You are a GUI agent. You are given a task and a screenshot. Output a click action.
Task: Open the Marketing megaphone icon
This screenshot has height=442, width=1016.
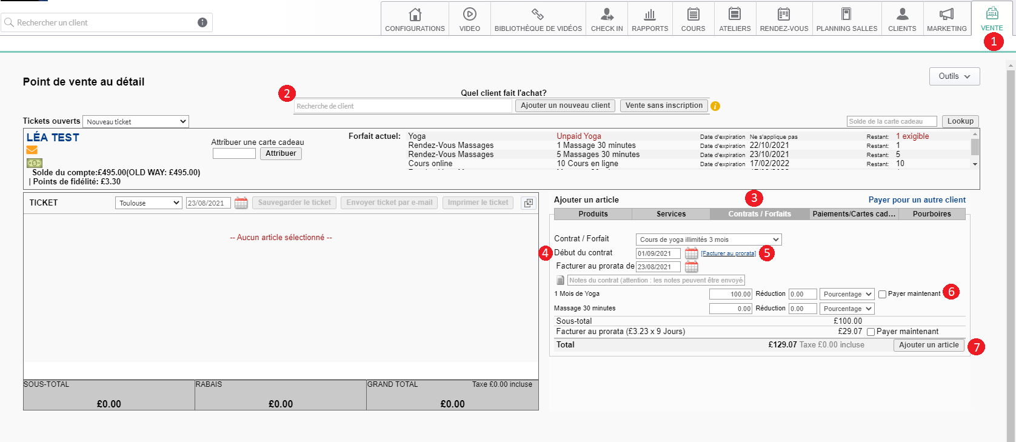(946, 15)
